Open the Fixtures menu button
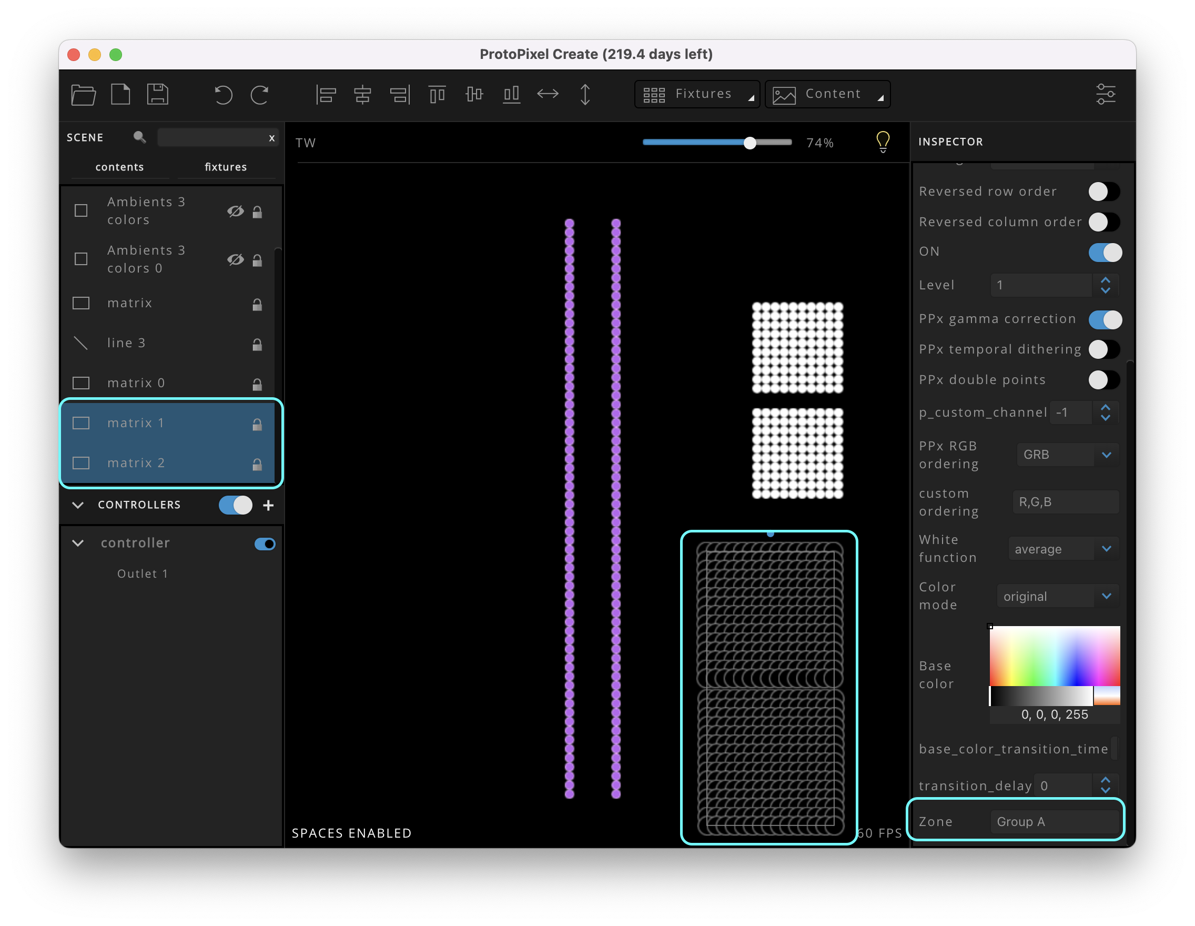The width and height of the screenshot is (1195, 926). (x=696, y=94)
